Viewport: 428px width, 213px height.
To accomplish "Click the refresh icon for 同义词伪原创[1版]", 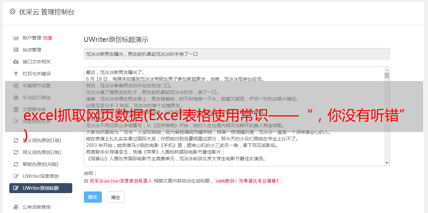I will 16,140.
